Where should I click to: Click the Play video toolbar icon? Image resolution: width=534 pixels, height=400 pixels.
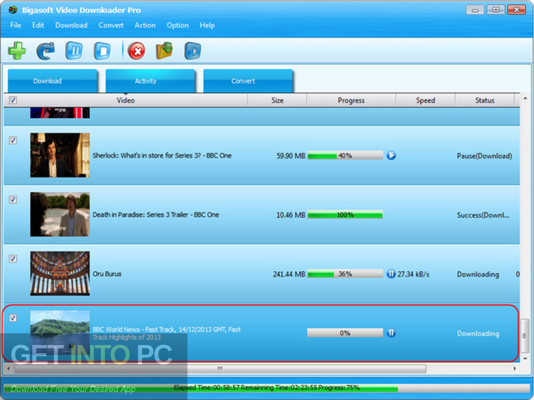[x=193, y=51]
